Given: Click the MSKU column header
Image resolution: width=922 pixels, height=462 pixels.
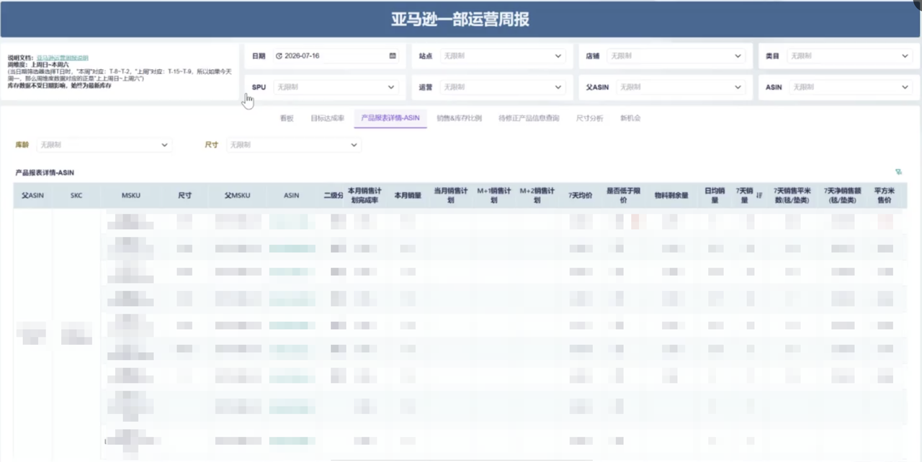Looking at the screenshot, I should [x=130, y=195].
